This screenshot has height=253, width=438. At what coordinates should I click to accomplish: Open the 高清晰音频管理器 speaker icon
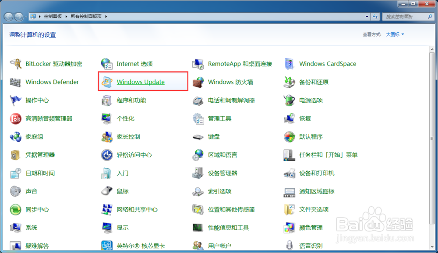(16, 118)
